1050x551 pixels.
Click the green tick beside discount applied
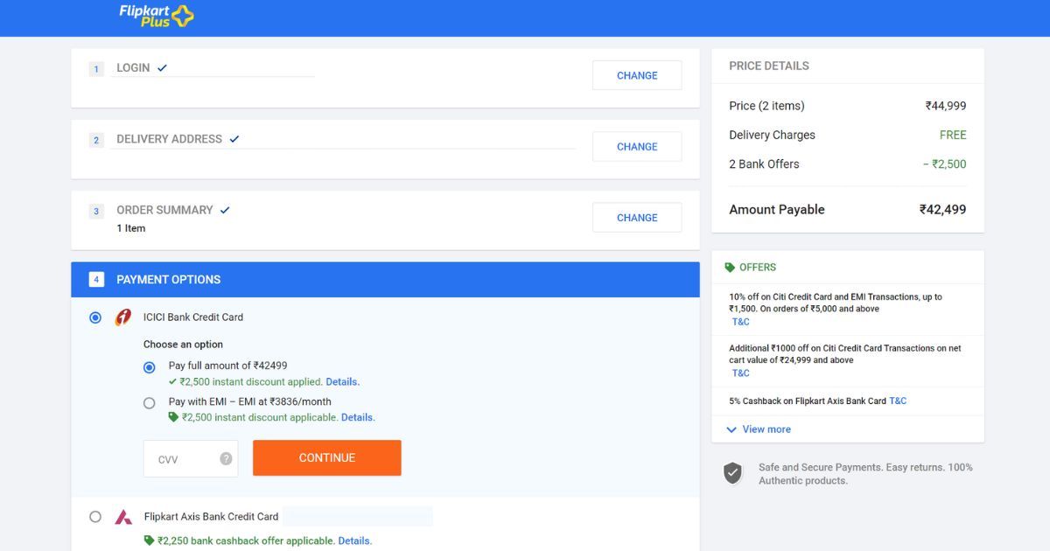(x=172, y=381)
